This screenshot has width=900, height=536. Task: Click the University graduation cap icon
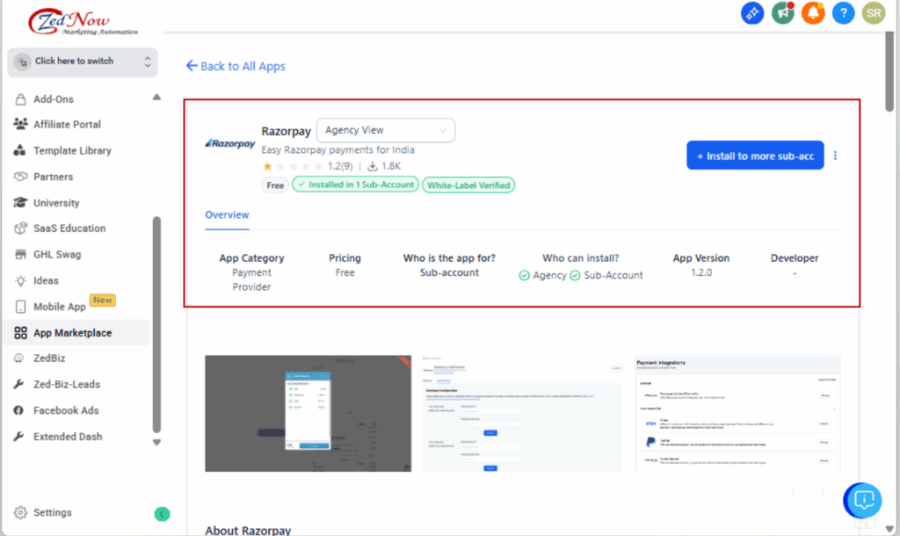click(21, 202)
